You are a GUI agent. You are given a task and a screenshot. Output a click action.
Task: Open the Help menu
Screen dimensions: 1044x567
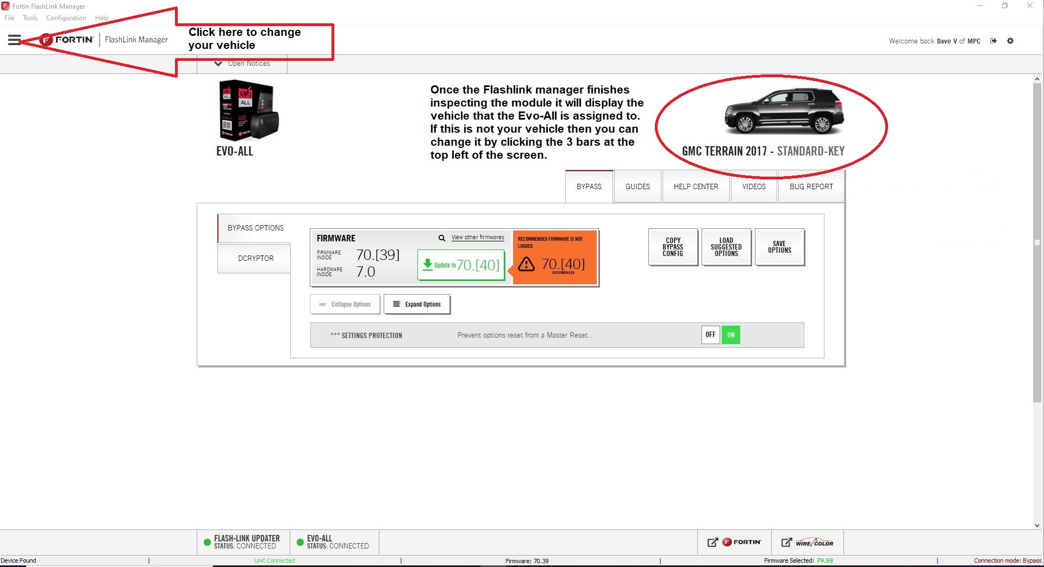coord(102,18)
